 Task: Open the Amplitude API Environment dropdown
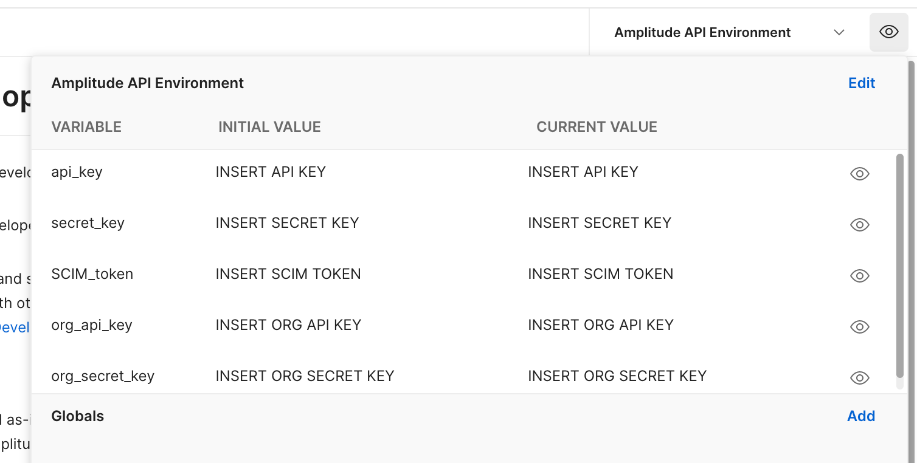point(728,32)
